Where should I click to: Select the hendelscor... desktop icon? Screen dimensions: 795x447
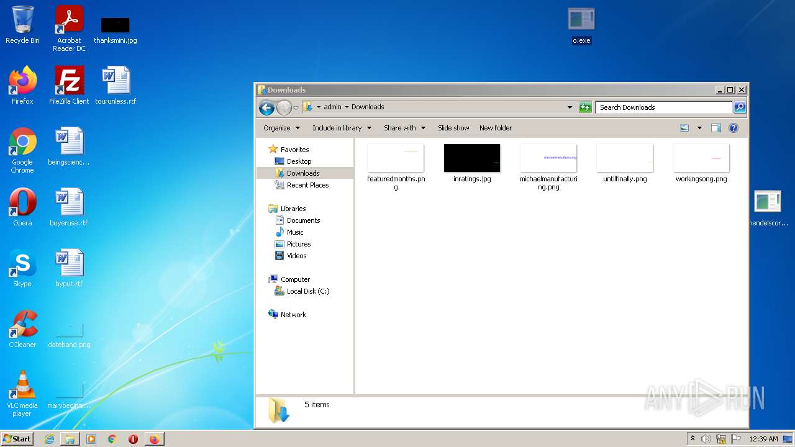click(x=768, y=208)
